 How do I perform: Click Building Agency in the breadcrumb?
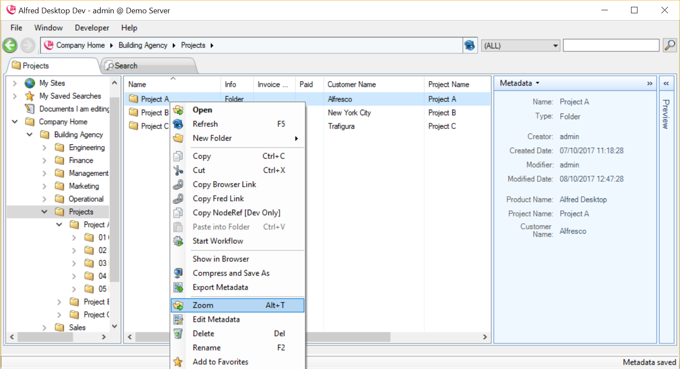143,45
